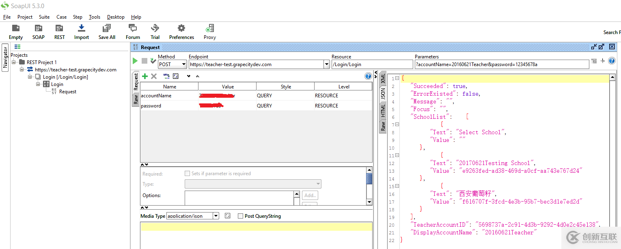Open the Media Type combo box
Image resolution: width=621 pixels, height=249 pixels.
point(216,216)
